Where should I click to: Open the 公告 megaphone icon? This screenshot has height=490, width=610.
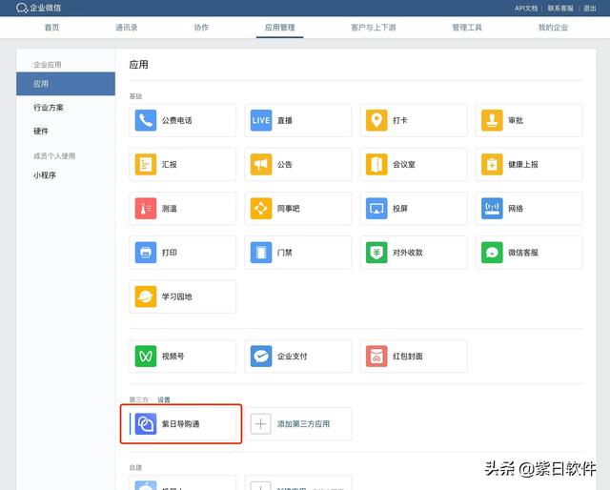pyautogui.click(x=261, y=164)
